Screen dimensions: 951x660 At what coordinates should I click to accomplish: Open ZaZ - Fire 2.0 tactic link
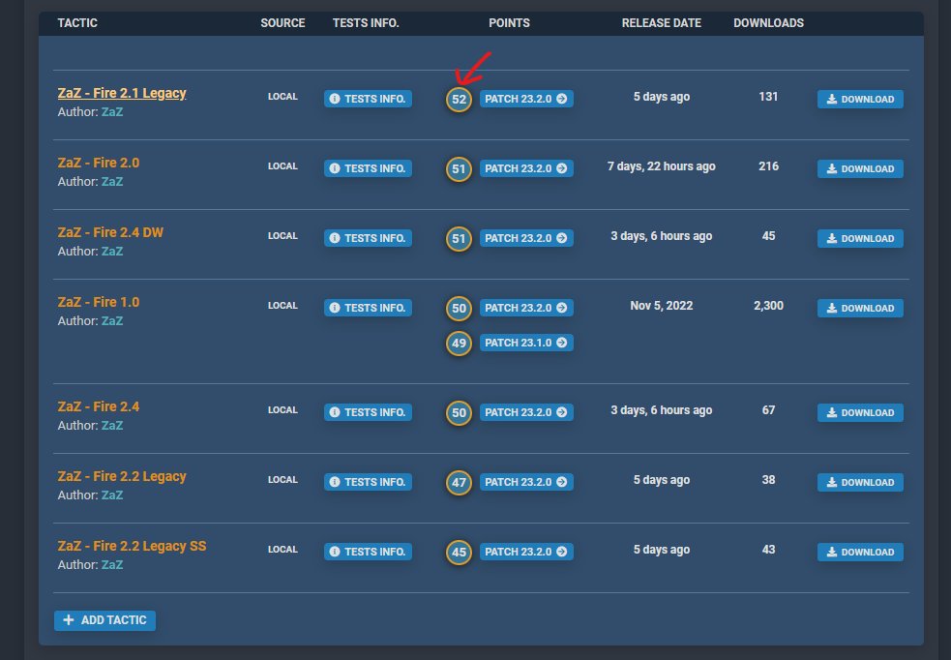[99, 163]
